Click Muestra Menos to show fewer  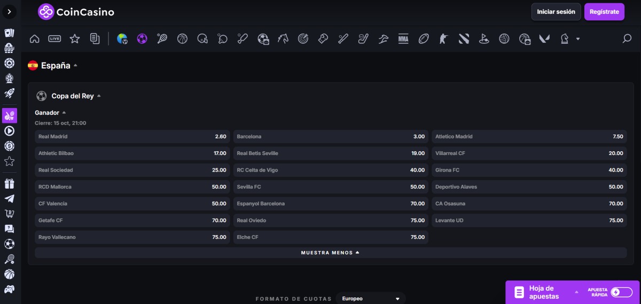330,253
